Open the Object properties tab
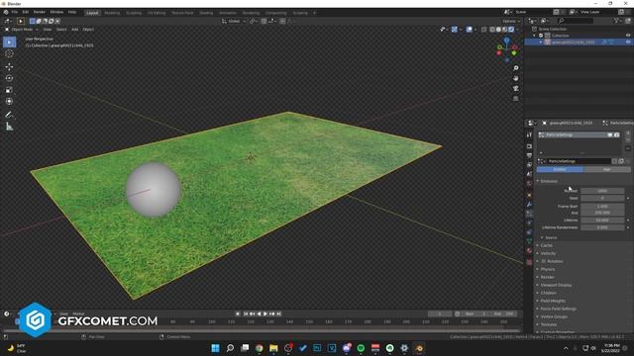 click(x=529, y=195)
